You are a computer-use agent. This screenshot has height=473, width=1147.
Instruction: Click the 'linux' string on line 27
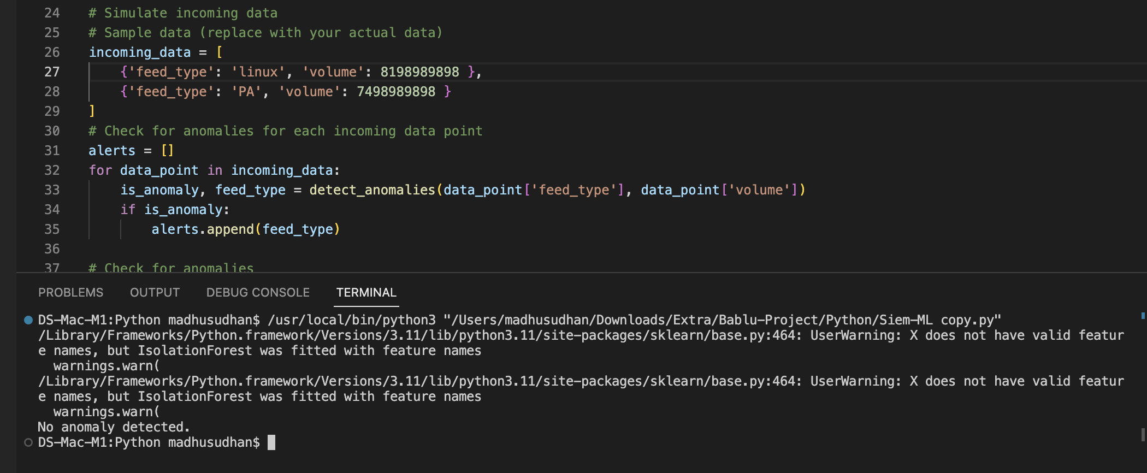pyautogui.click(x=258, y=72)
